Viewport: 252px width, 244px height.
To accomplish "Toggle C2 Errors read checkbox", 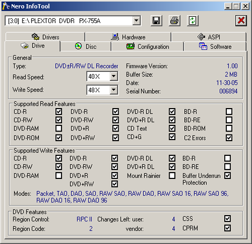I will (229, 137).
